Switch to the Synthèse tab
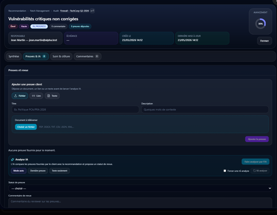The image size is (277, 215). (x=14, y=56)
